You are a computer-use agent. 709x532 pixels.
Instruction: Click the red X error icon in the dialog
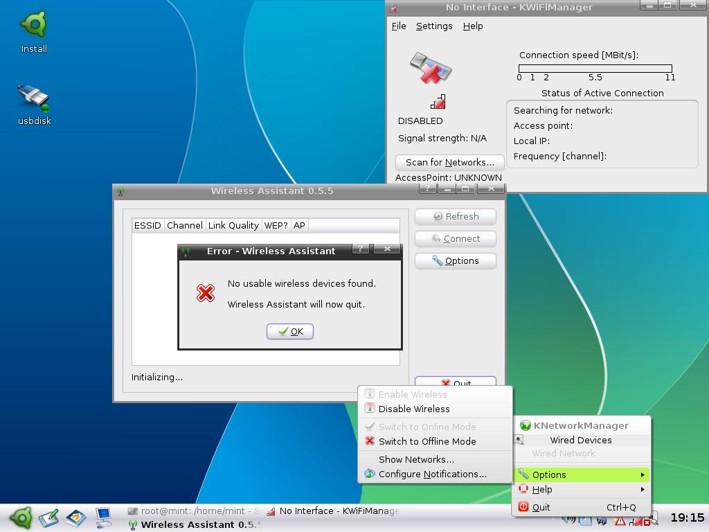[x=205, y=293]
